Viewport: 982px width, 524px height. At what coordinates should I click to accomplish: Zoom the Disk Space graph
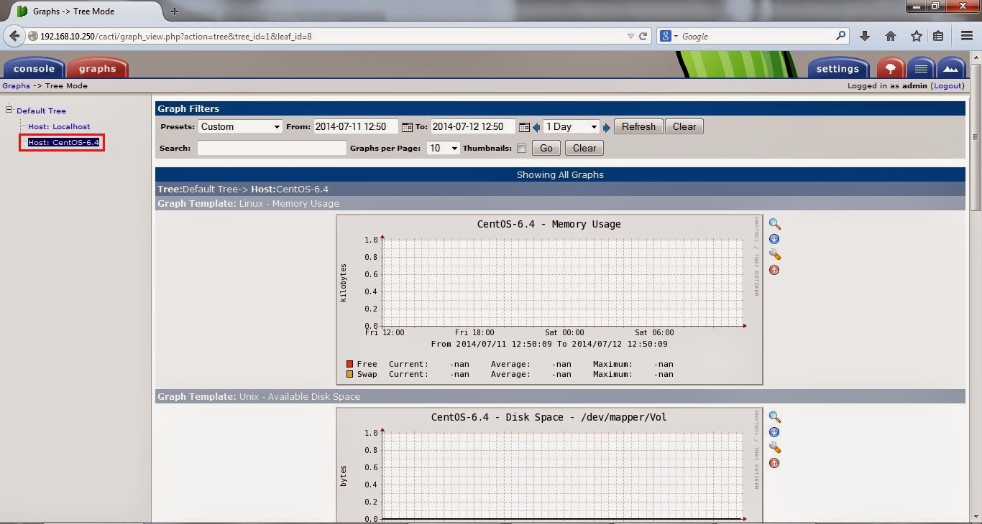point(774,417)
